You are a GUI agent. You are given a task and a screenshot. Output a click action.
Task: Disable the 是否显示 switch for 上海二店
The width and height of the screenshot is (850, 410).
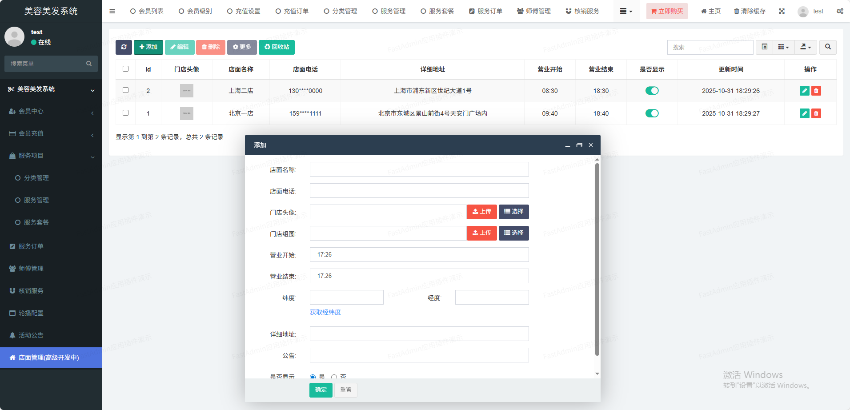pyautogui.click(x=652, y=91)
